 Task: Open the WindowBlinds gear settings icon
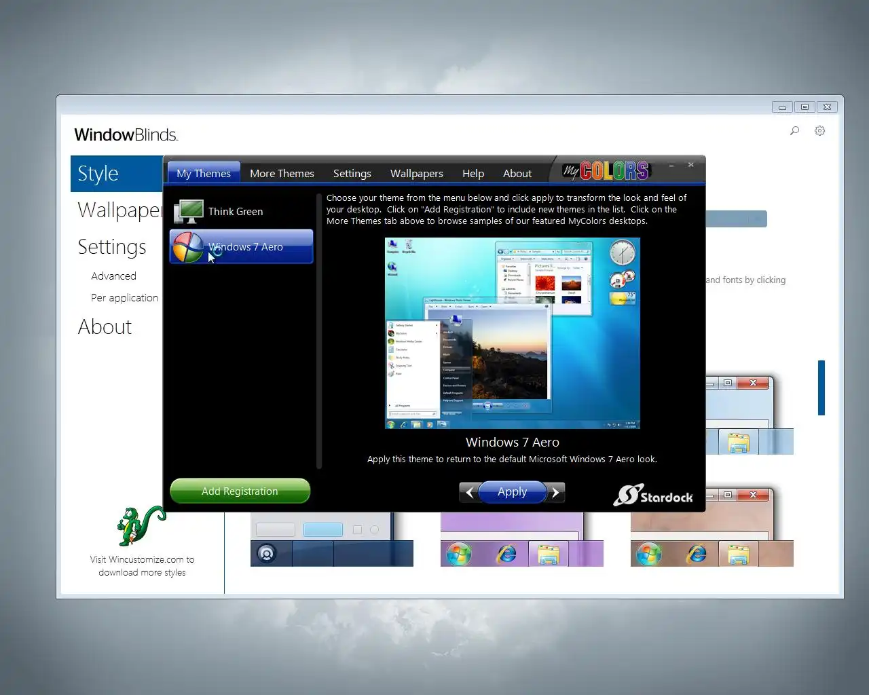point(819,130)
